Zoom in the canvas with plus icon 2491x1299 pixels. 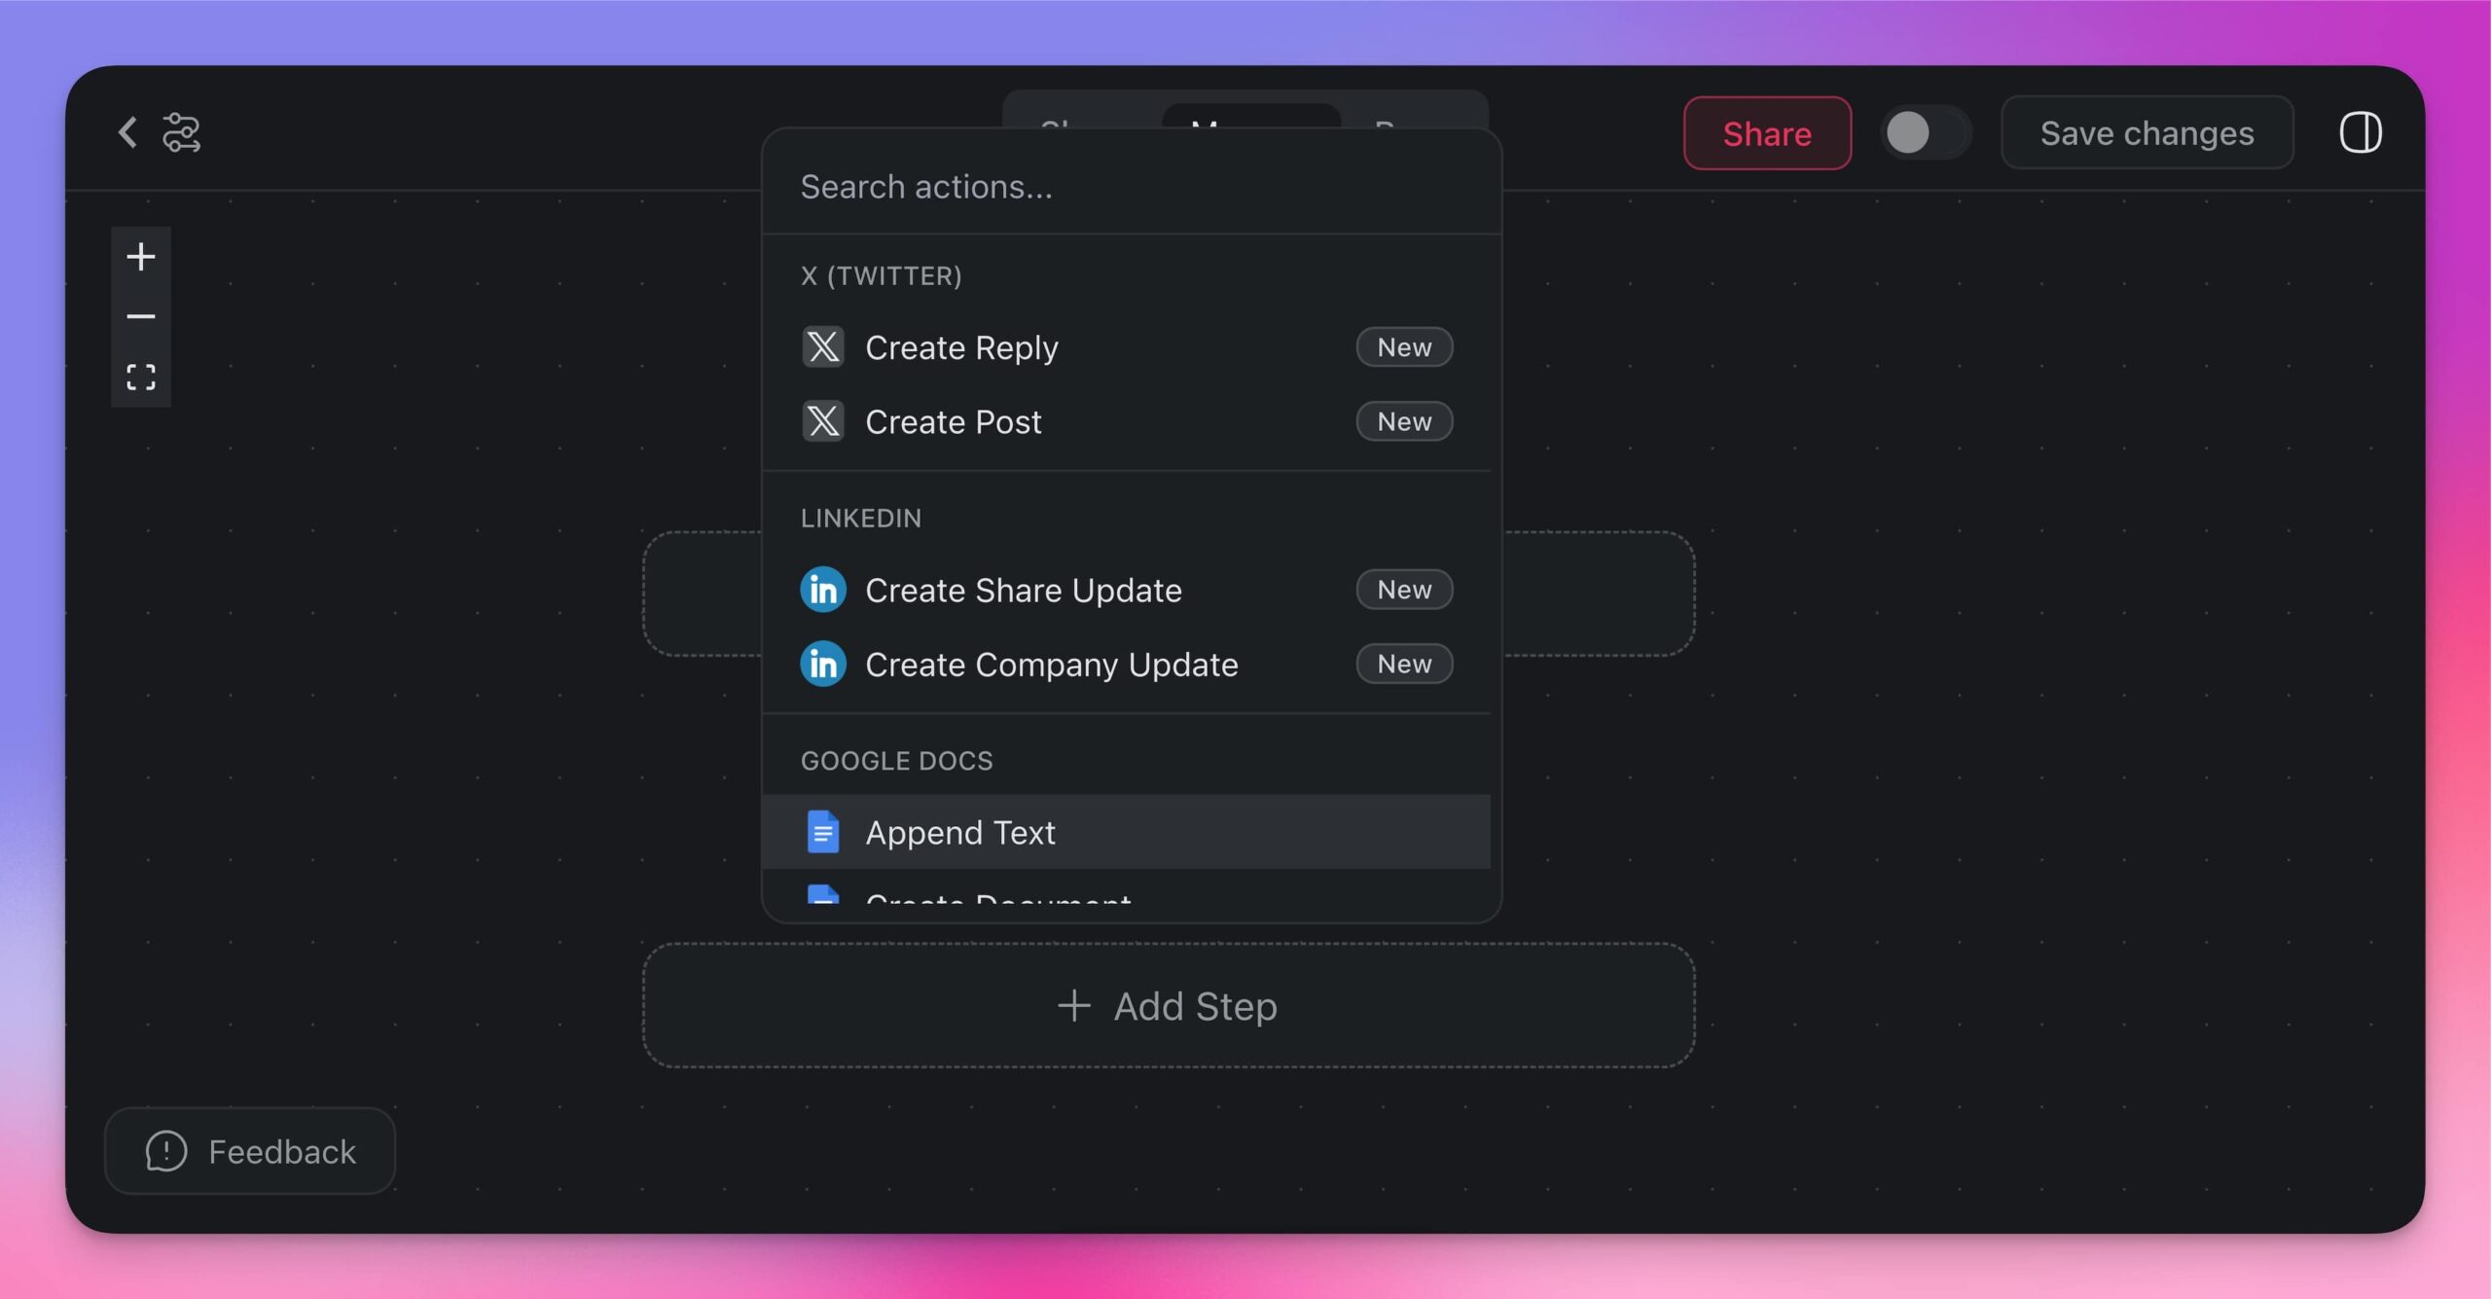[x=141, y=257]
